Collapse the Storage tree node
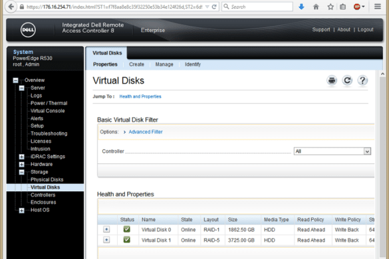This screenshot has width=389, height=259. 21,172
